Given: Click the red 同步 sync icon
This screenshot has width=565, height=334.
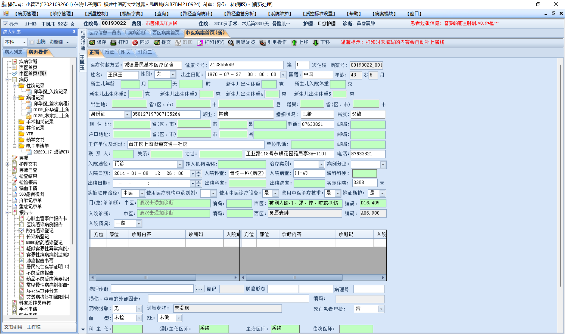Looking at the screenshot, I should [x=135, y=43].
